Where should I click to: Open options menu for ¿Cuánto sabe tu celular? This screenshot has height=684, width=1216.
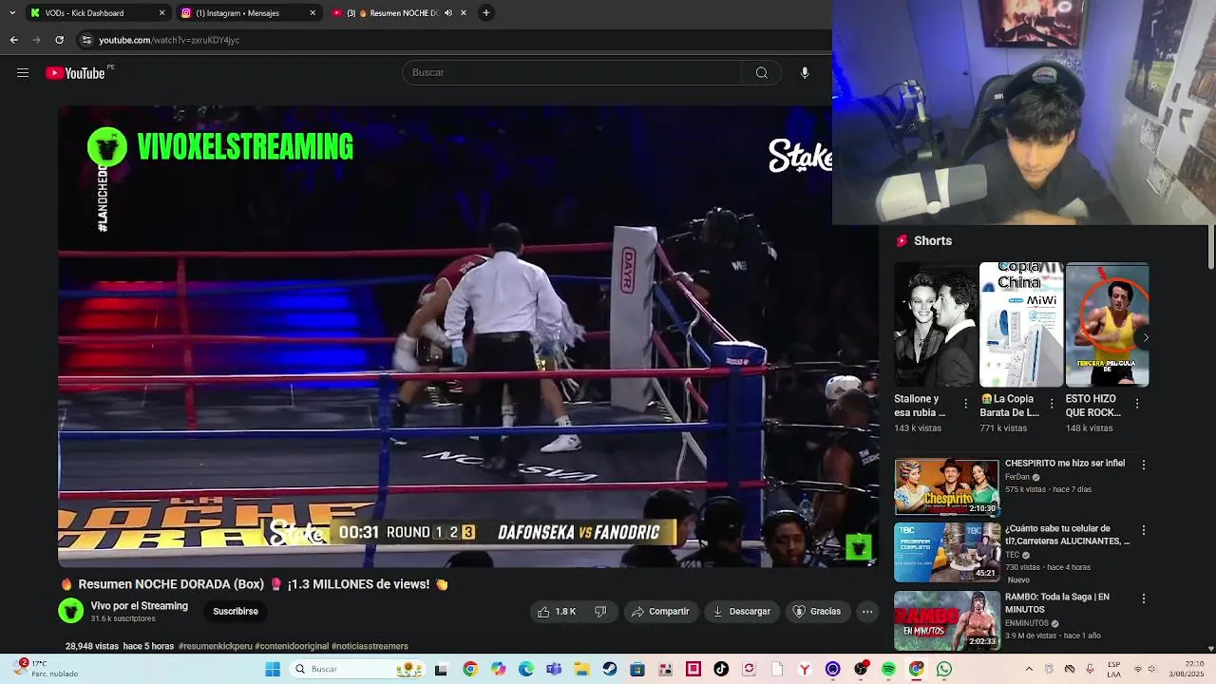[1144, 530]
